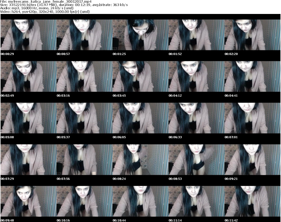This screenshot has width=281, height=222.
Task: Click the frame above 00:07:01
Action: pyautogui.click(x=252, y=118)
